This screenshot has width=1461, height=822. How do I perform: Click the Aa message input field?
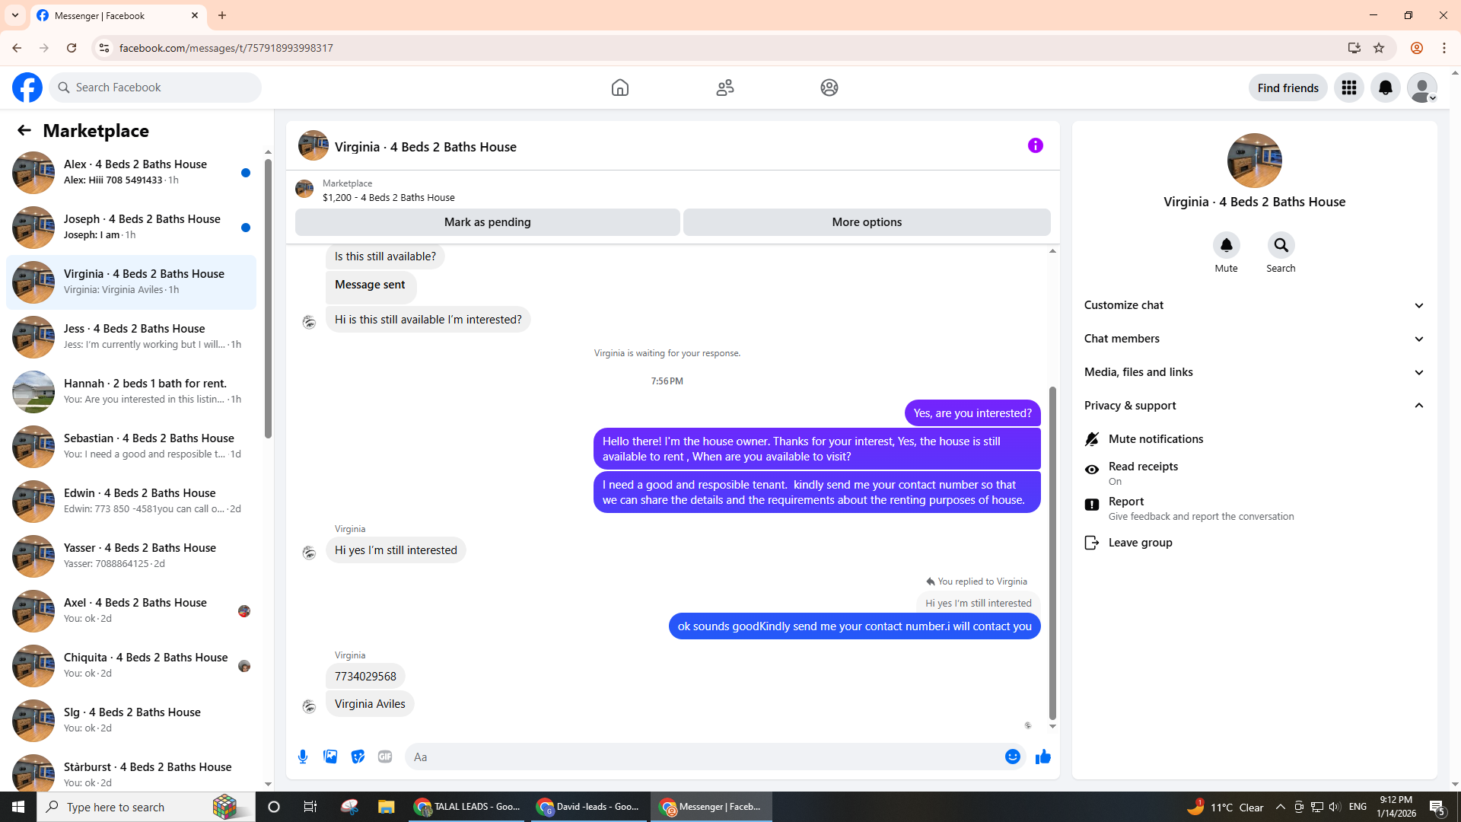700,757
